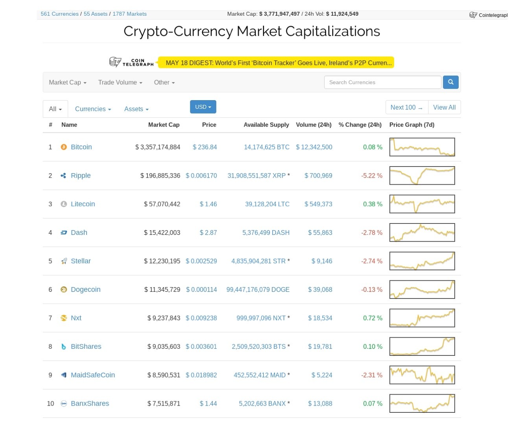Viewport: 509px width, 423px height.
Task: Click Bitcoin market cap $ 3,357,174,884
Action: (x=158, y=147)
